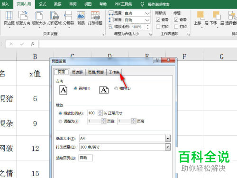Screen dimensions: 237x178
Task: Open the PDF工具集 ribbon tab
Action: [123, 4]
